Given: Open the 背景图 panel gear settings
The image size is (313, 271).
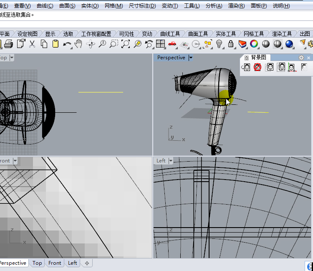Looking at the screenshot, I should click(301, 58).
